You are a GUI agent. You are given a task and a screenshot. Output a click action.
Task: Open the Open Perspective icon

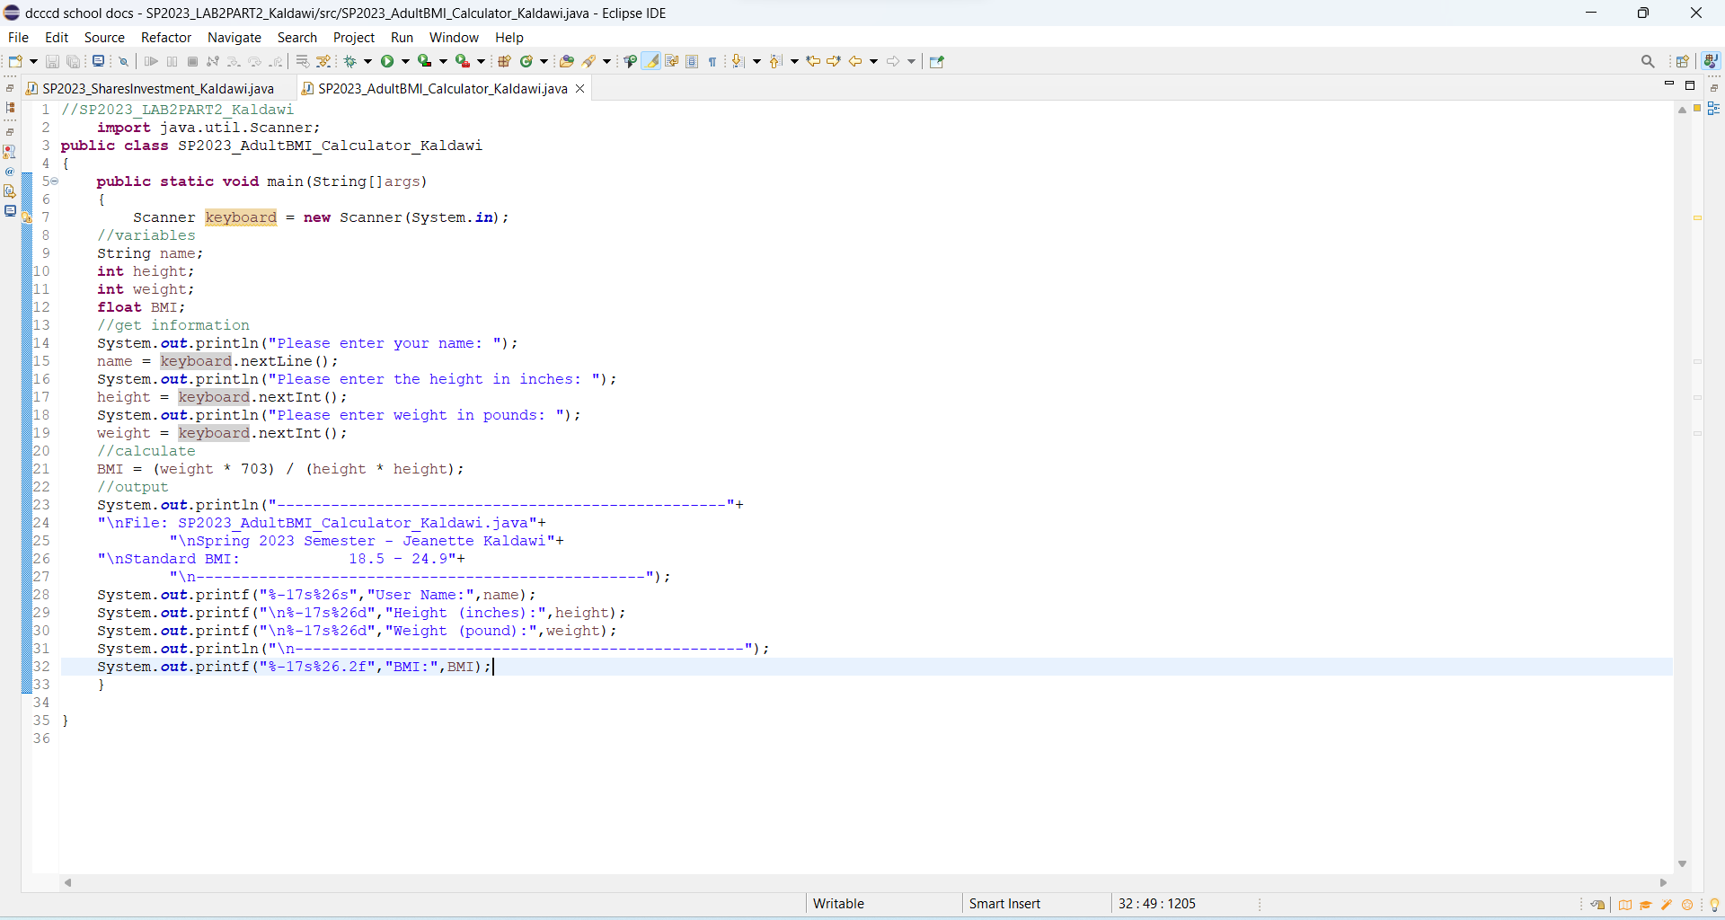pos(1683,61)
